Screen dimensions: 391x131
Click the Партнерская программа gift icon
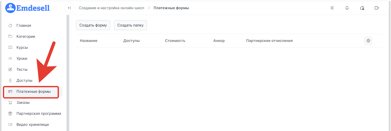coord(10,113)
